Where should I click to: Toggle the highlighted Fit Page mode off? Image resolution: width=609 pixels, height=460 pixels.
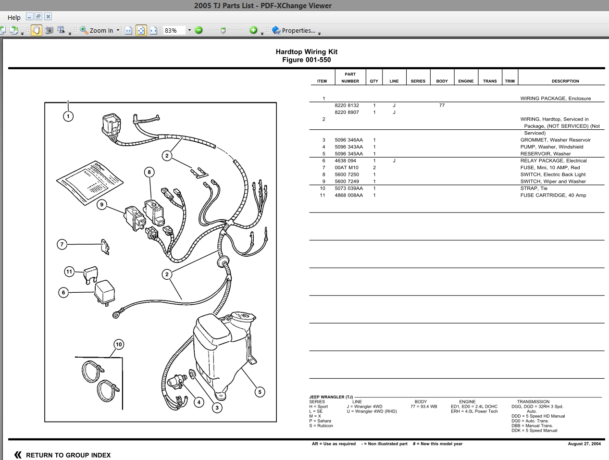click(x=141, y=30)
